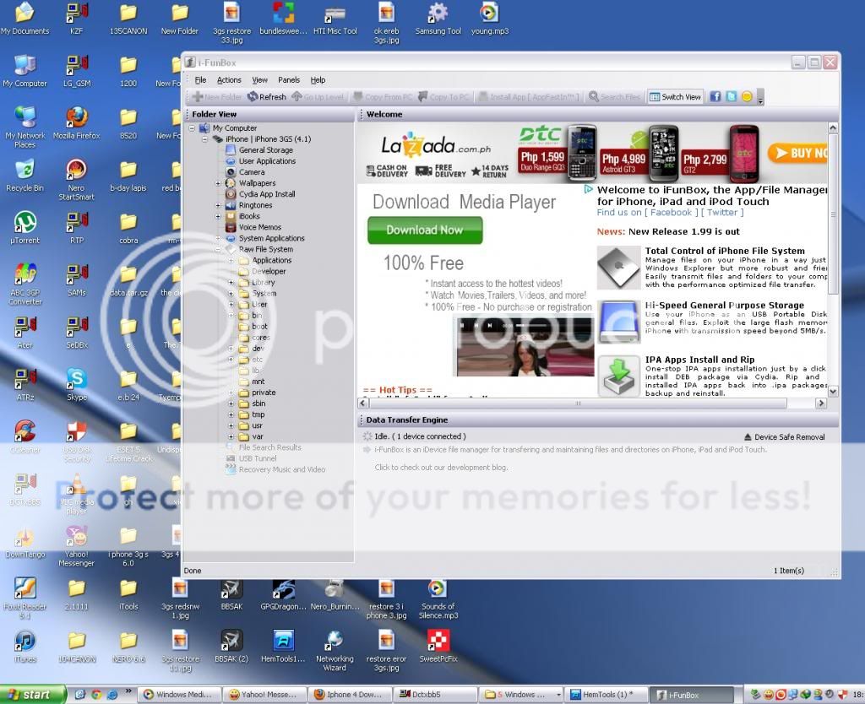The height and width of the screenshot is (704, 865).
Task: Click Go Up Level toolbar icon
Action: point(318,97)
